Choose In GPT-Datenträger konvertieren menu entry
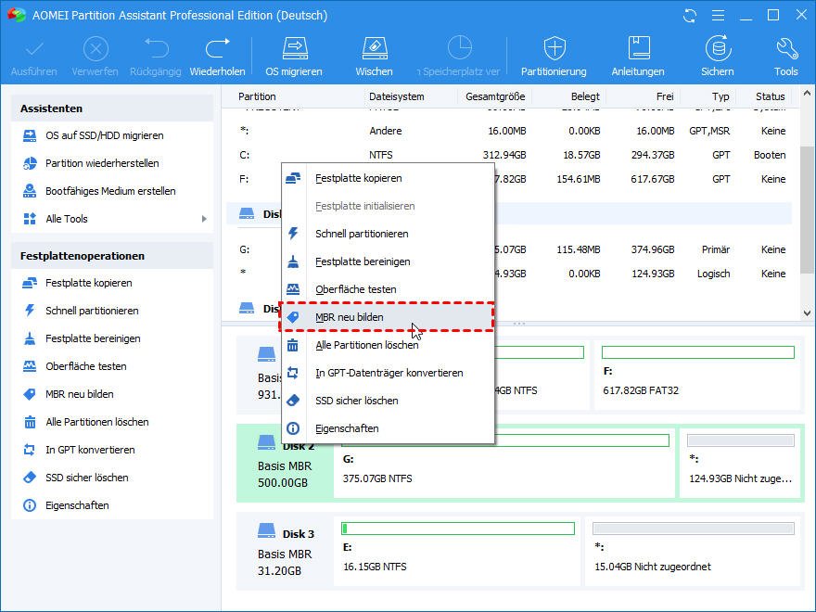 click(x=388, y=373)
